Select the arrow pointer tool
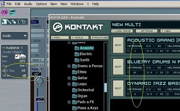This screenshot has width=180, height=111. tap(4, 22)
